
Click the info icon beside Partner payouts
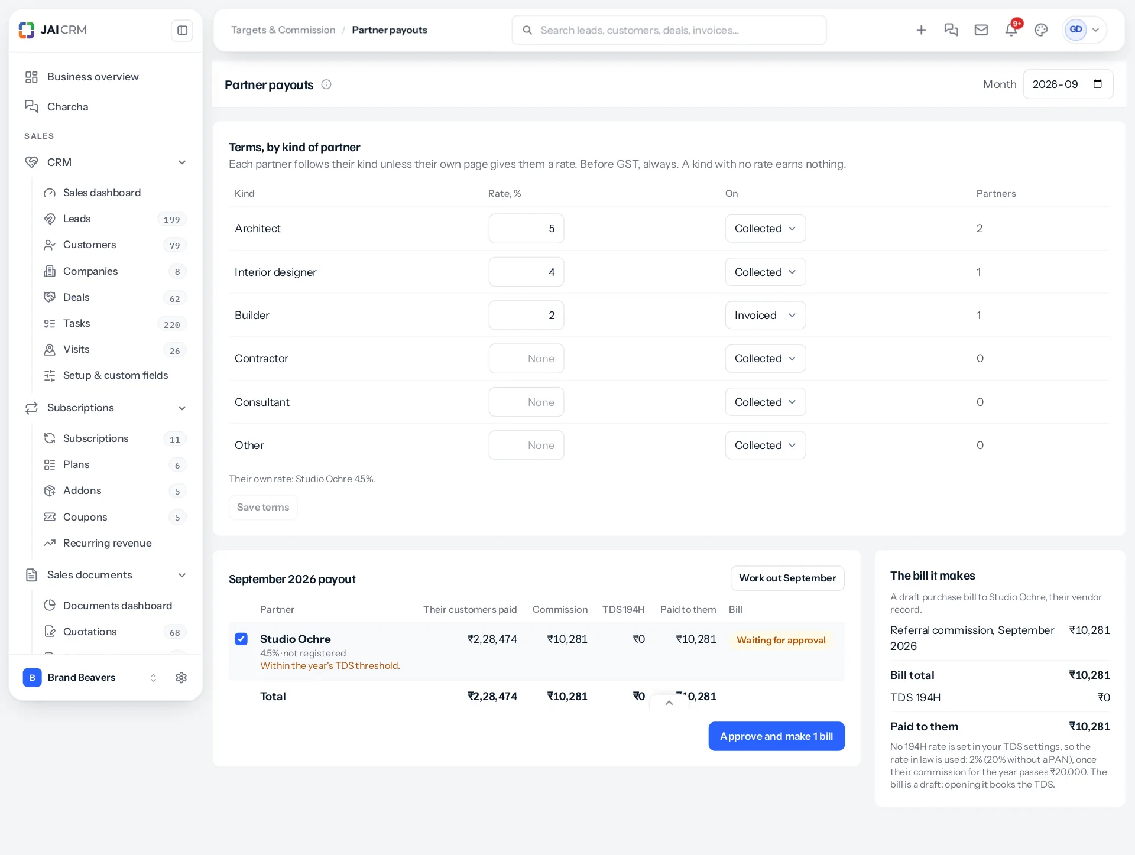click(x=326, y=84)
